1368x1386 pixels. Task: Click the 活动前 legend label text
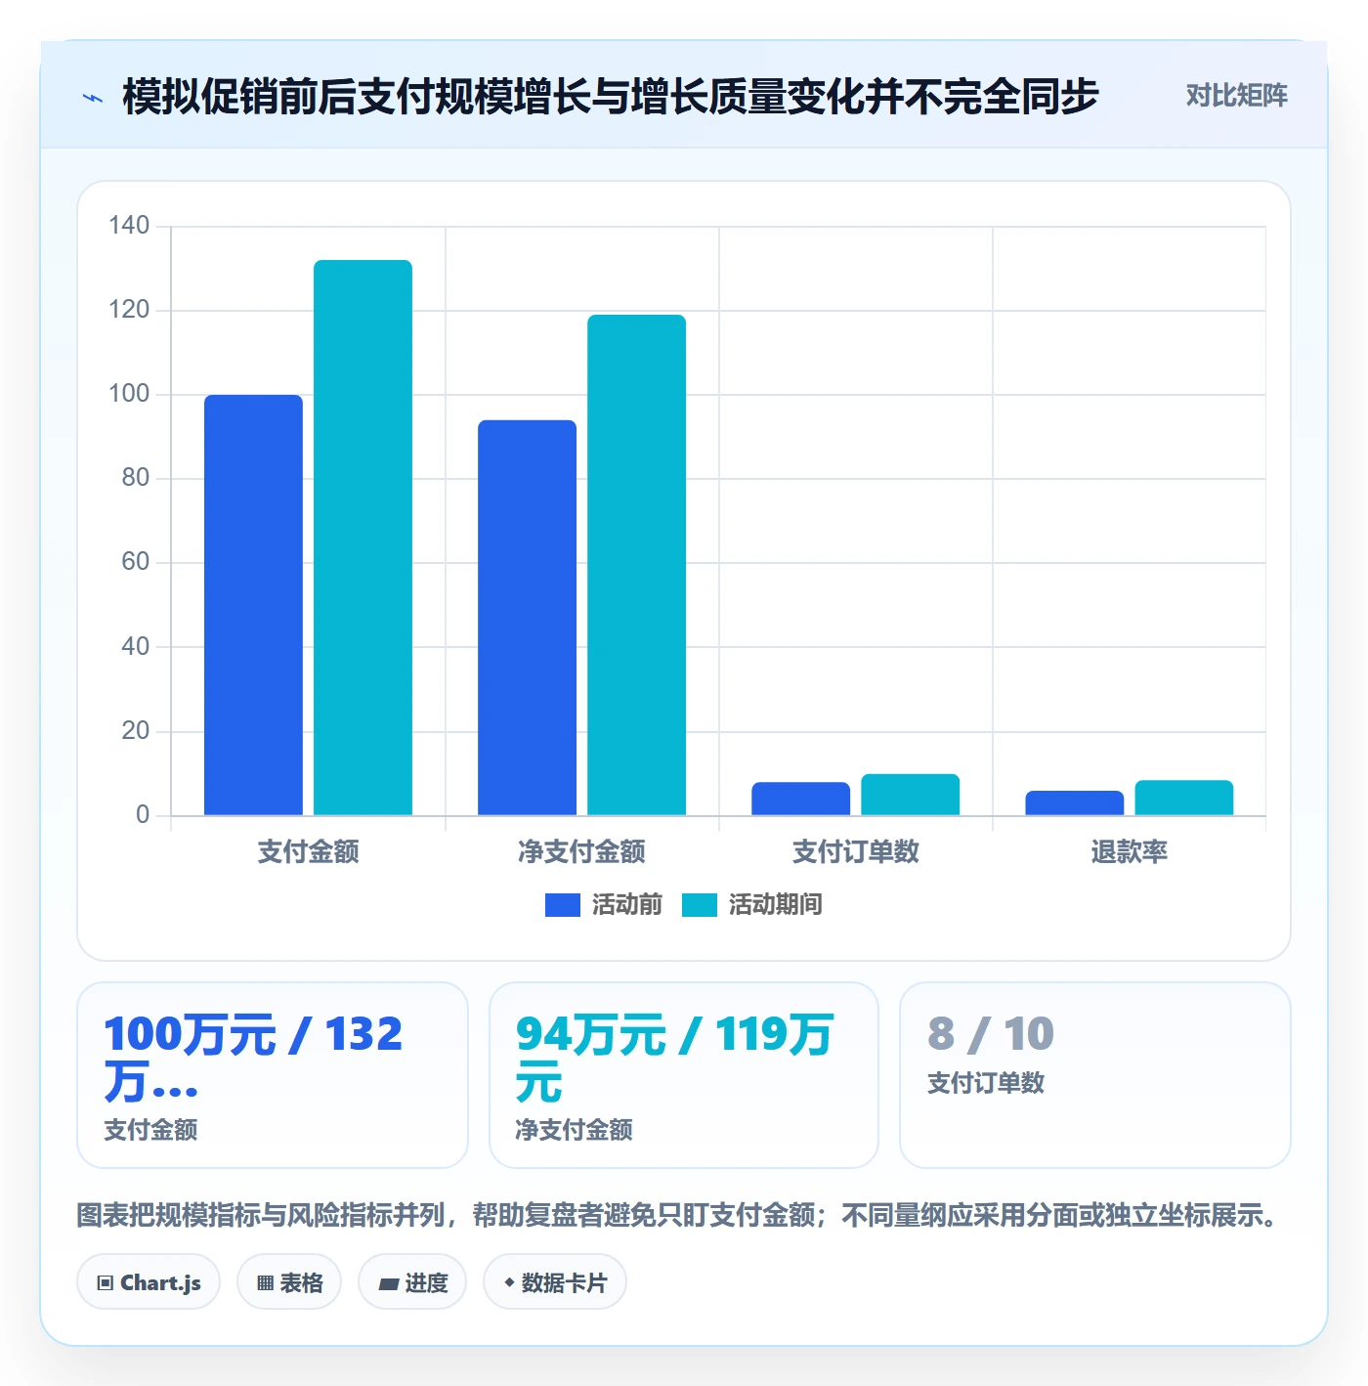click(x=627, y=905)
